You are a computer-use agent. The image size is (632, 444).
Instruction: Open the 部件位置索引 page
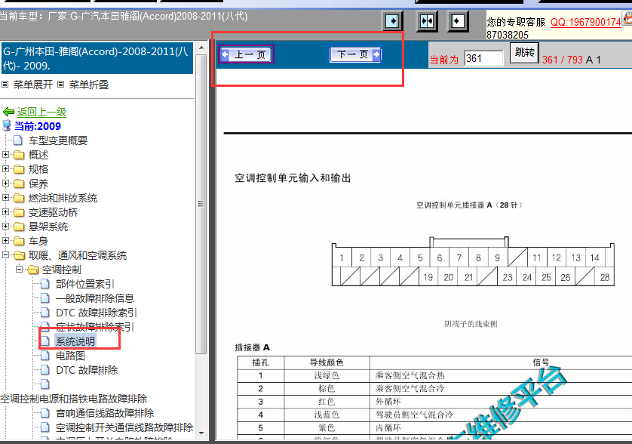coord(85,284)
